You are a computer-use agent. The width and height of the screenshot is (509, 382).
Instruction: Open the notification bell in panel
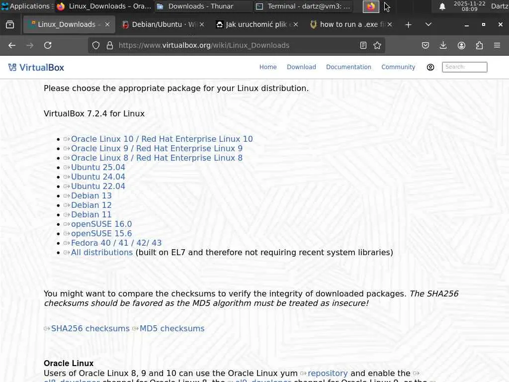(442, 6)
